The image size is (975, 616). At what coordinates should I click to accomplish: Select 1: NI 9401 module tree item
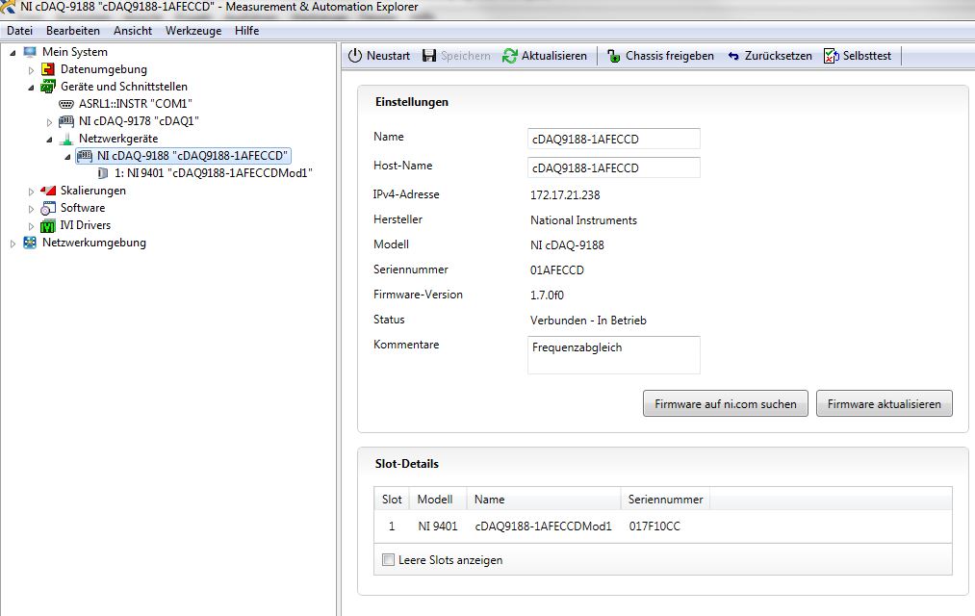tap(214, 173)
